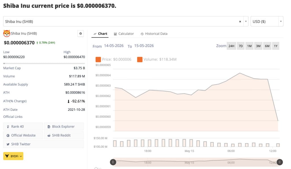Set chart zoom to 24H
Screen dimensions: 291x169
[x=231, y=46]
